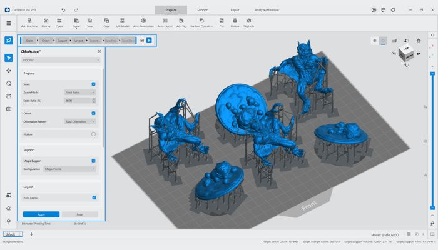Select the Hollow tool in toolbar
The image size is (438, 250).
(235, 23)
